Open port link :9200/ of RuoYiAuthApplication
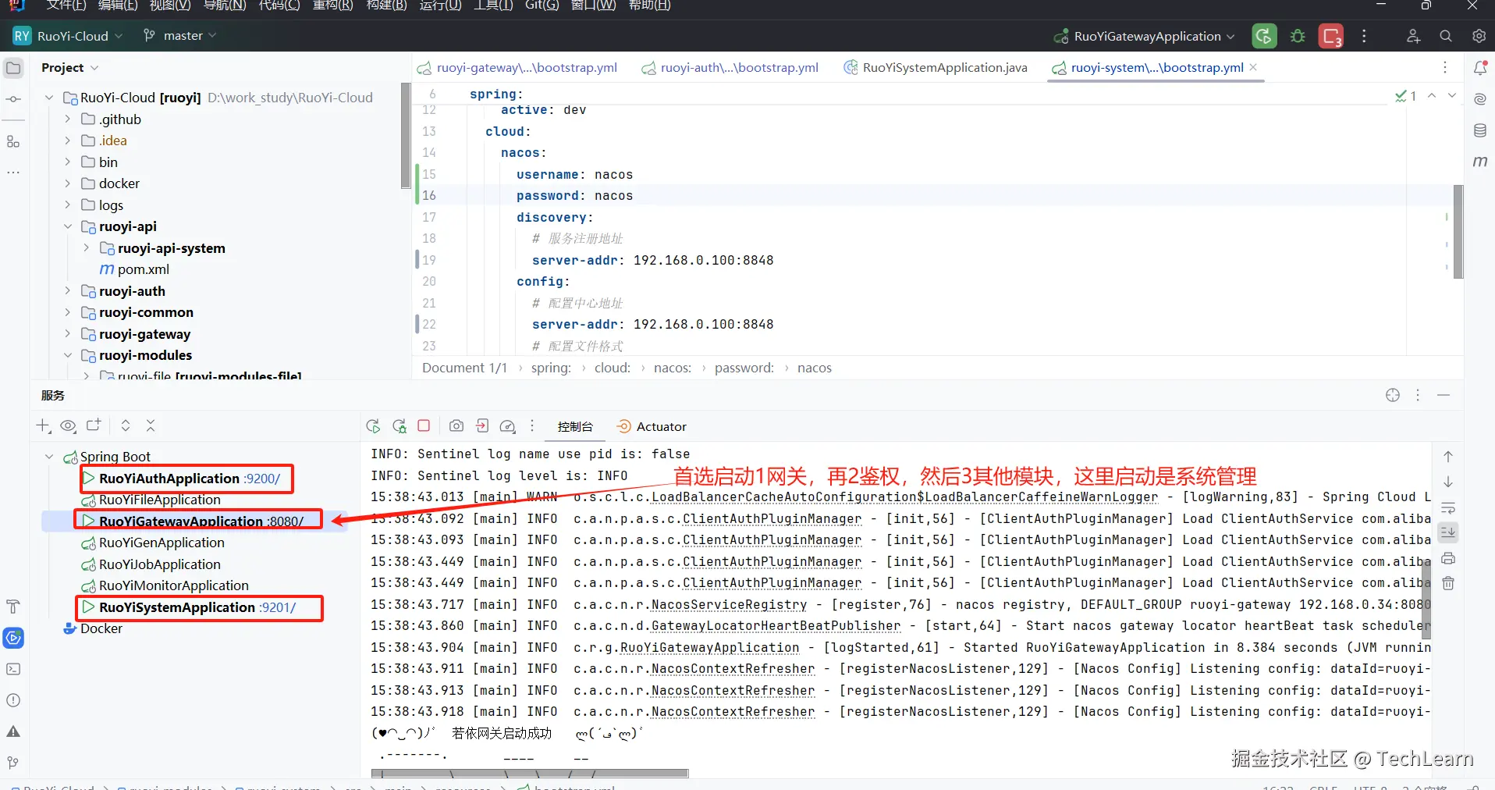 pyautogui.click(x=263, y=479)
